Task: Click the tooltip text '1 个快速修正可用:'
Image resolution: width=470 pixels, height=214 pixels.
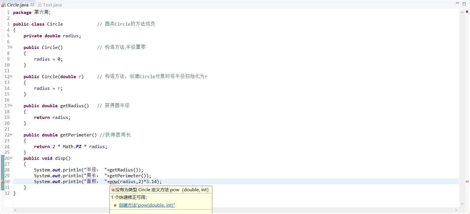Action: coord(129,197)
